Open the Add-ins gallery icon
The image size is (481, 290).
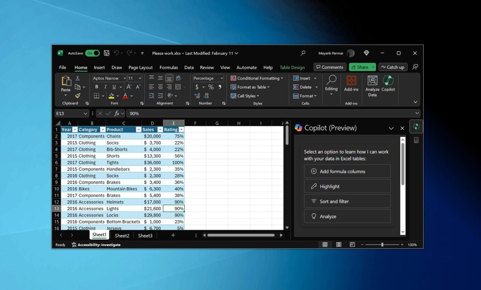pos(351,83)
